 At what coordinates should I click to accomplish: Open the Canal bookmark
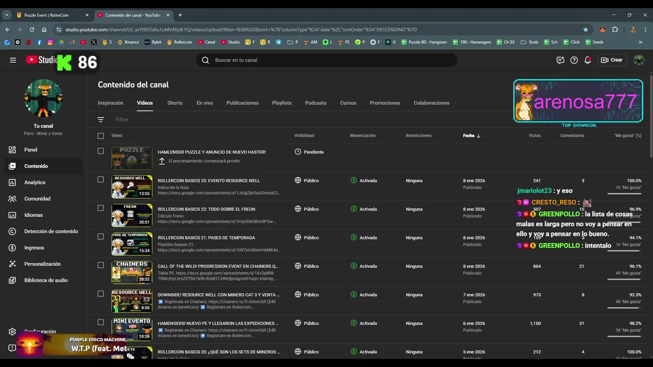coord(206,42)
